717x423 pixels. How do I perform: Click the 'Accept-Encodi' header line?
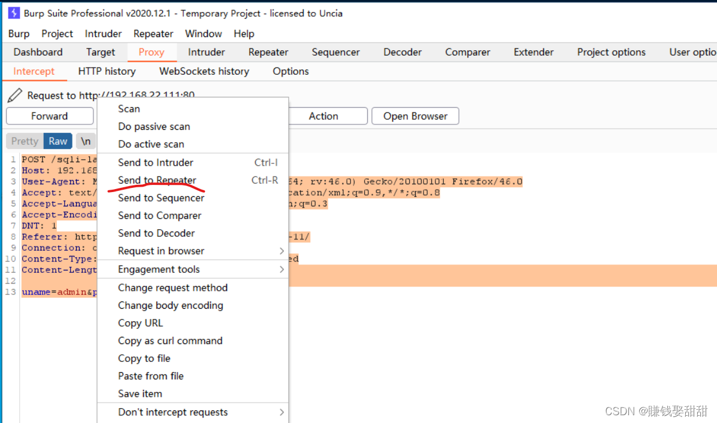(59, 215)
